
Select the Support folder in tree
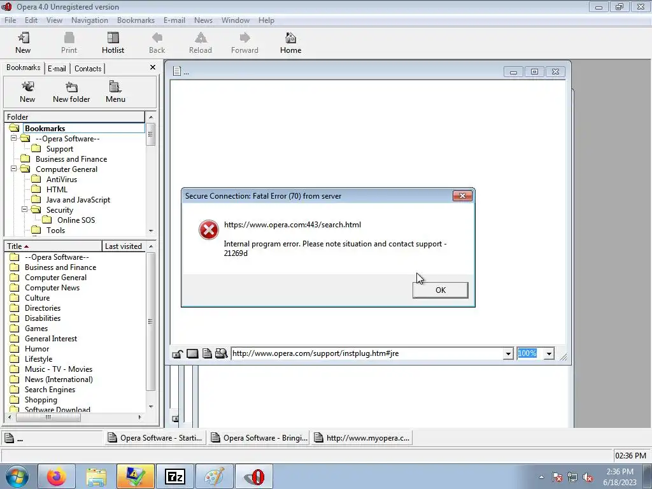[59, 149]
